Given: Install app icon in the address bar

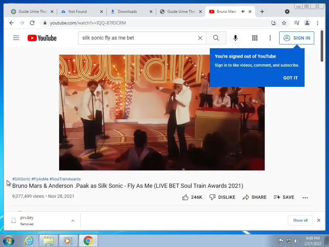Looking at the screenshot, I should tap(274, 23).
